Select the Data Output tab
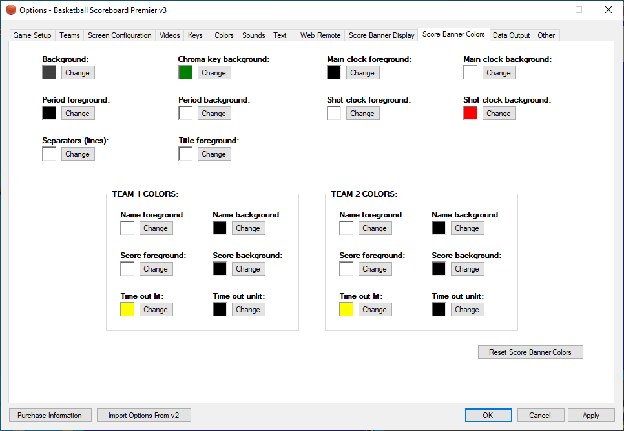624x431 pixels. click(x=511, y=35)
